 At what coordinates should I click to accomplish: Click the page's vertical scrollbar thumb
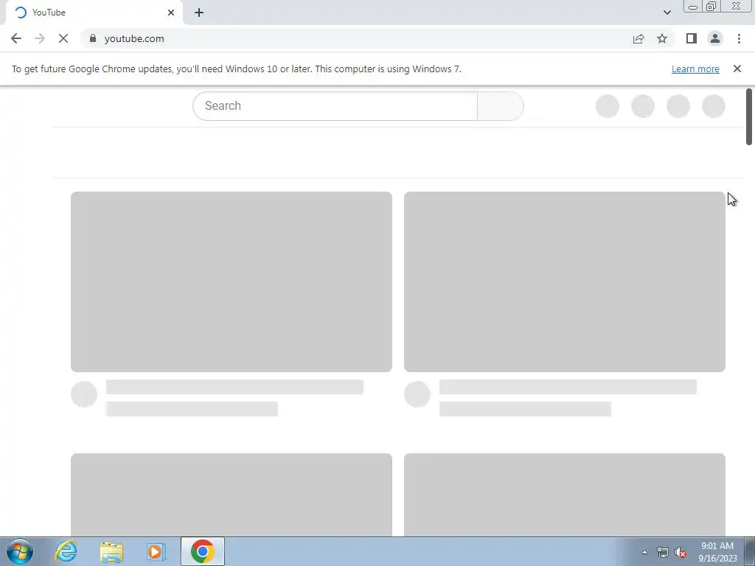click(x=749, y=116)
